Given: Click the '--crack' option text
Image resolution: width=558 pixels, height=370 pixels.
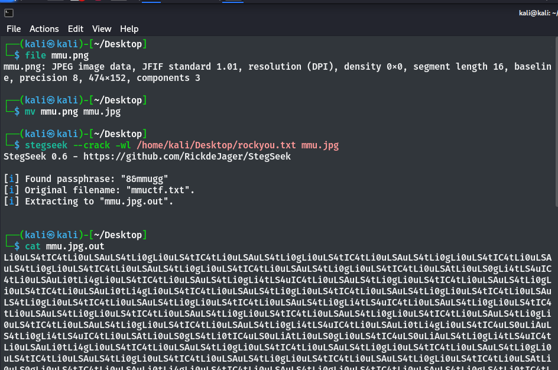Looking at the screenshot, I should [x=92, y=145].
